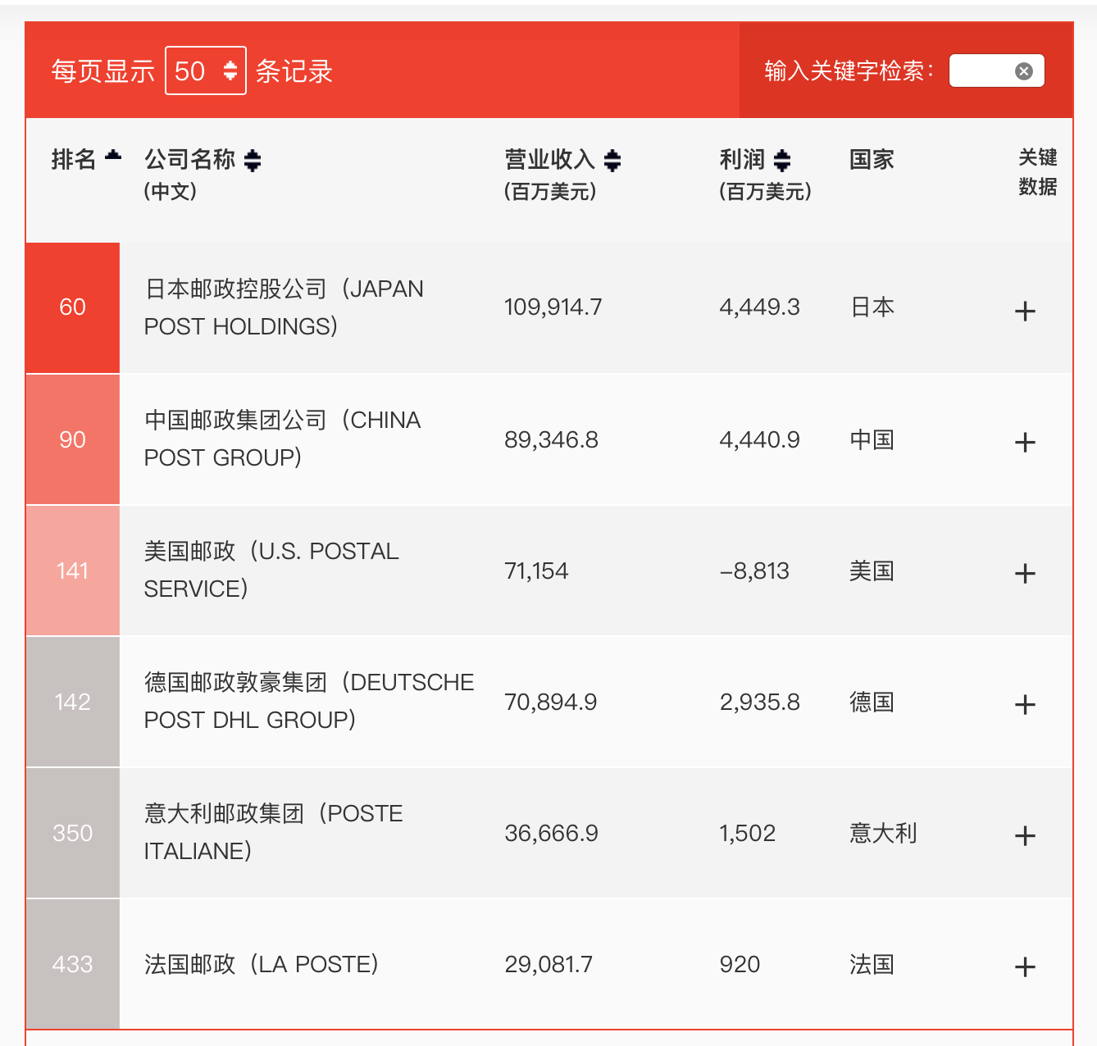Type in the keyword search box
Image resolution: width=1097 pixels, height=1046 pixels.
(981, 71)
